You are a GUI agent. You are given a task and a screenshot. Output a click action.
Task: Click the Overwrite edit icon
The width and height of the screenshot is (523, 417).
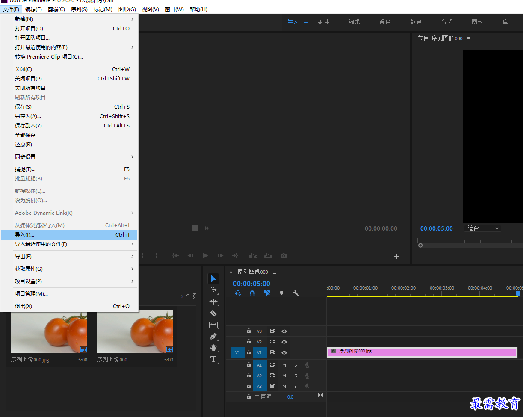pyautogui.click(x=268, y=255)
